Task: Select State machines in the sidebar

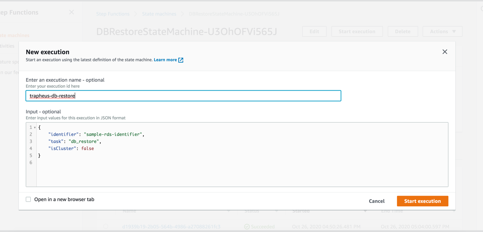Action: tap(15, 35)
